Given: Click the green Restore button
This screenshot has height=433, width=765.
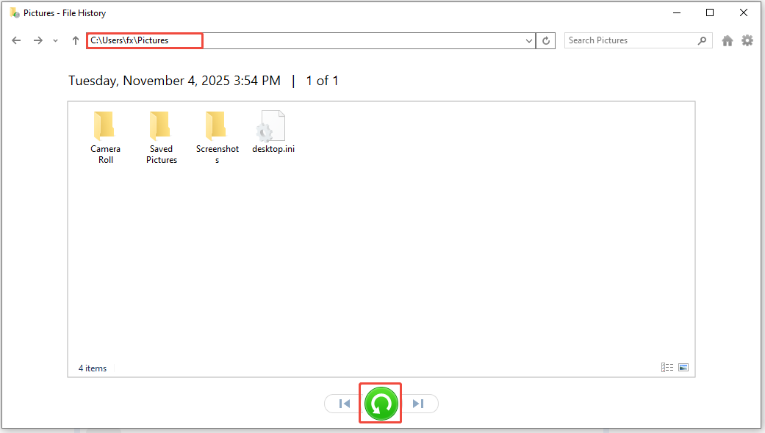Looking at the screenshot, I should [x=380, y=403].
